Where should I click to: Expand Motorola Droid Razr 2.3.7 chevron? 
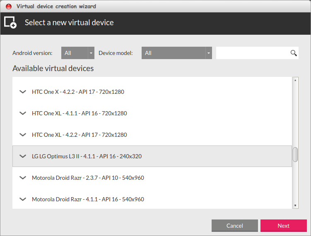(x=23, y=178)
